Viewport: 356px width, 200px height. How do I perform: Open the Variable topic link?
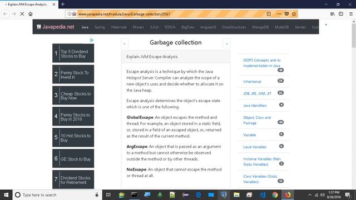coord(249,135)
